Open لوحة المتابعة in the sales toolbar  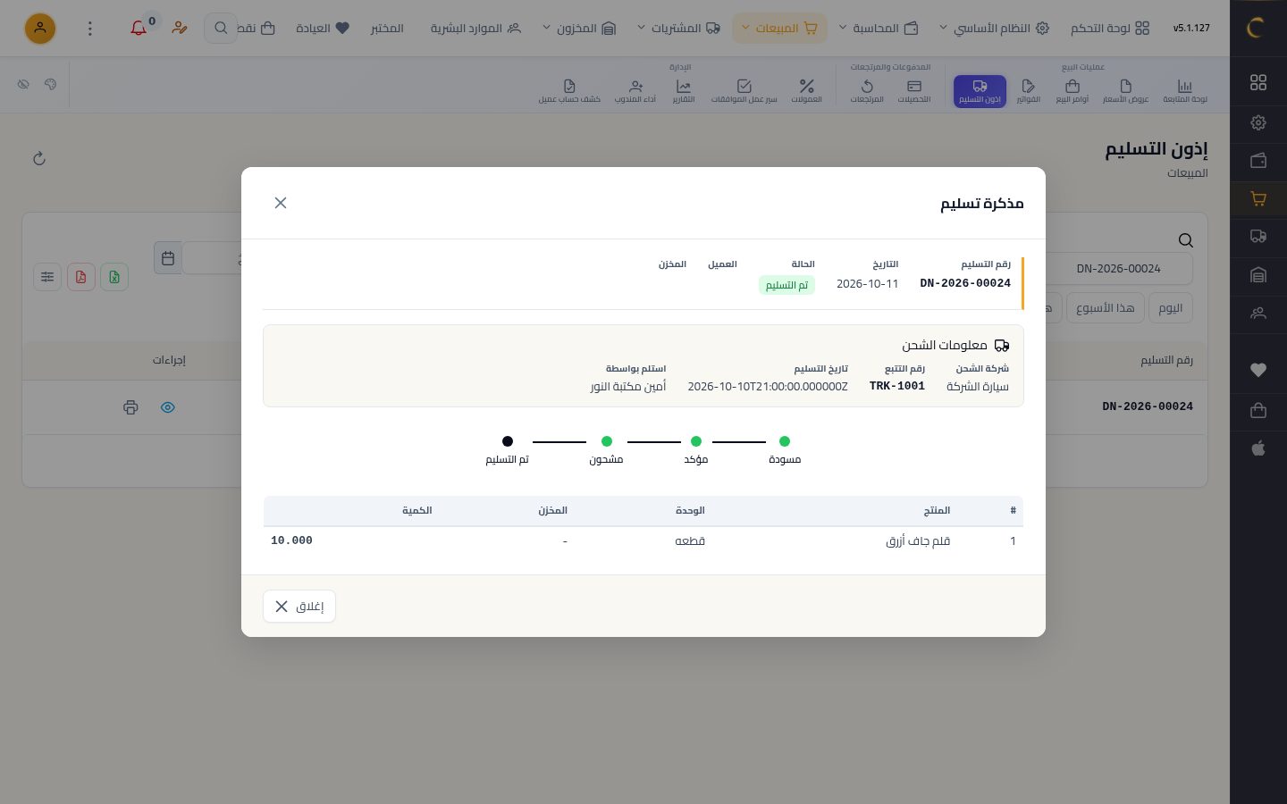tap(1185, 91)
